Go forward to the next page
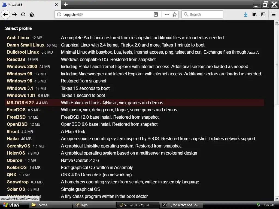The height and width of the screenshot is (209, 279). pos(14,14)
